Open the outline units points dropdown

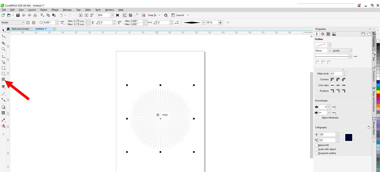pyautogui.click(x=350, y=51)
